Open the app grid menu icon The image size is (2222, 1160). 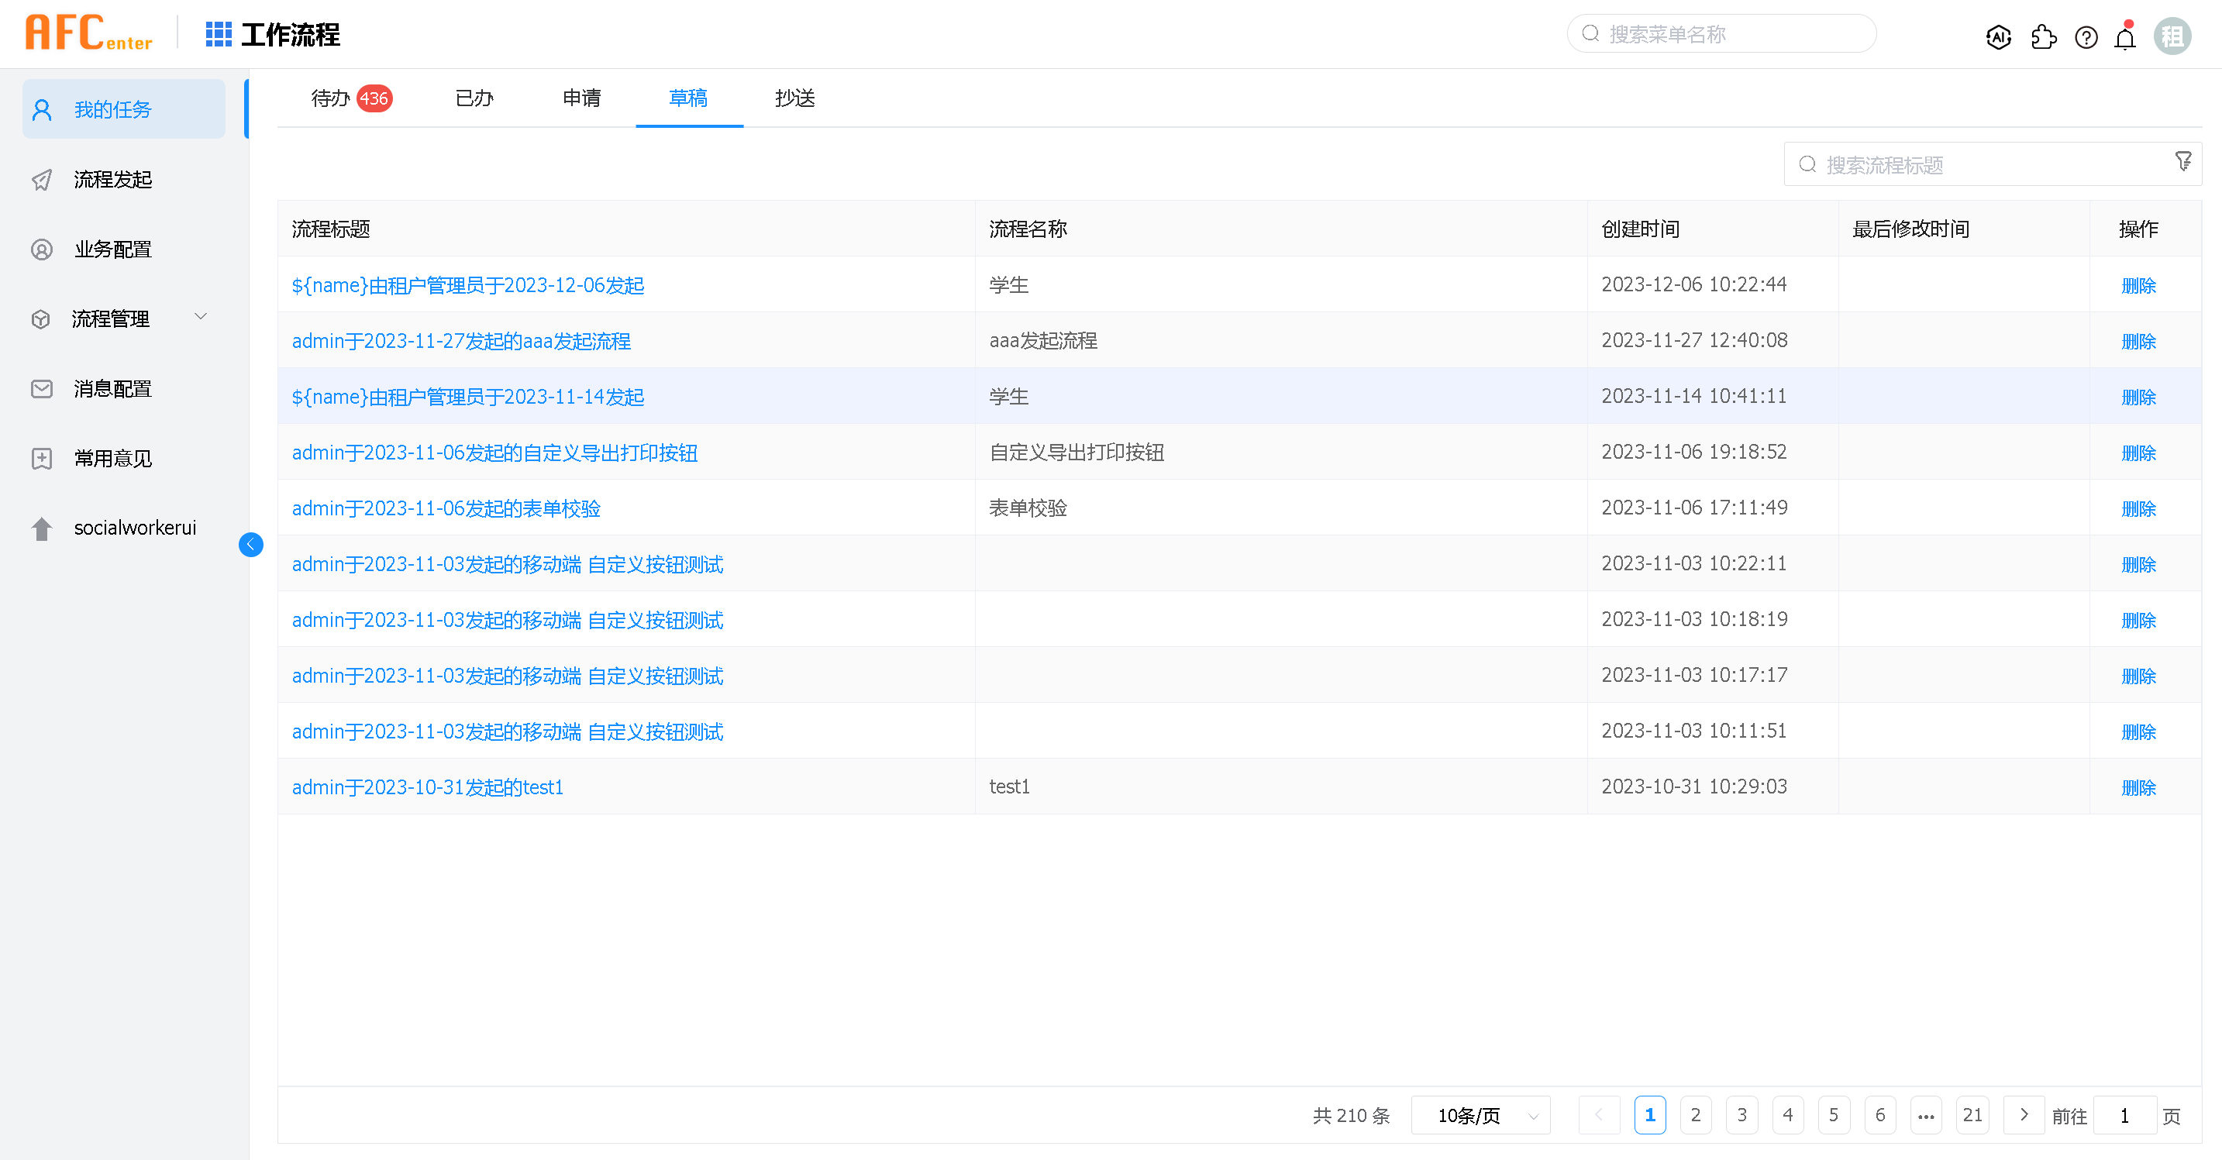tap(219, 35)
